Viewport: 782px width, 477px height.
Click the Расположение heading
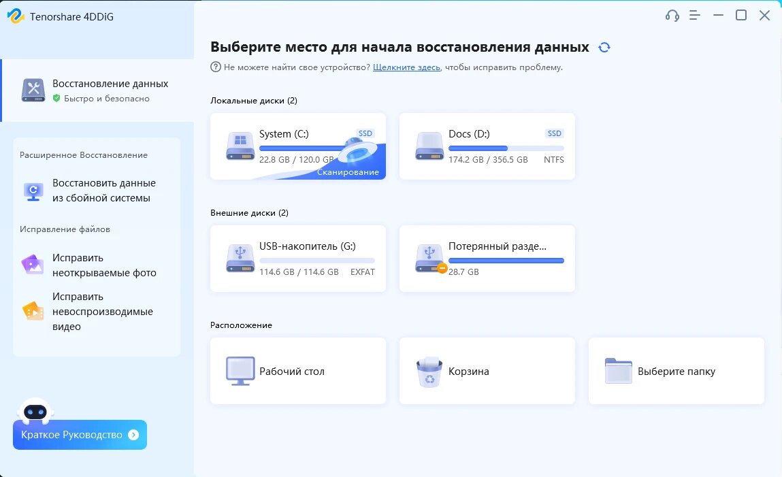242,325
